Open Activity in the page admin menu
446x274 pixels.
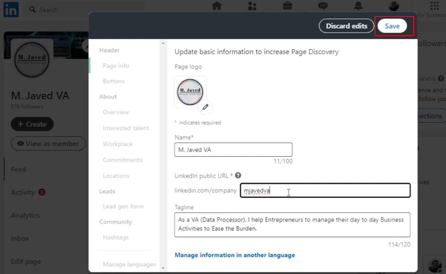click(x=23, y=192)
